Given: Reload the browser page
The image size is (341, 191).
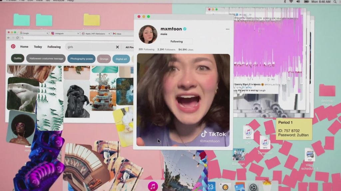Looking at the screenshot, I should click(17, 38).
